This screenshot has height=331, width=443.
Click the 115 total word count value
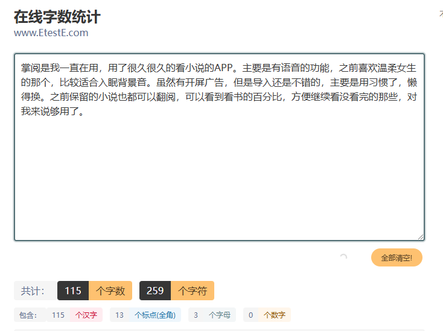tap(73, 291)
